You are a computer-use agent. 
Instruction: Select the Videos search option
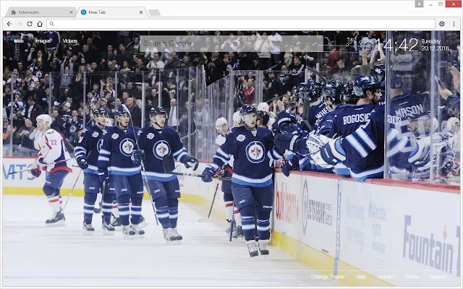69,41
